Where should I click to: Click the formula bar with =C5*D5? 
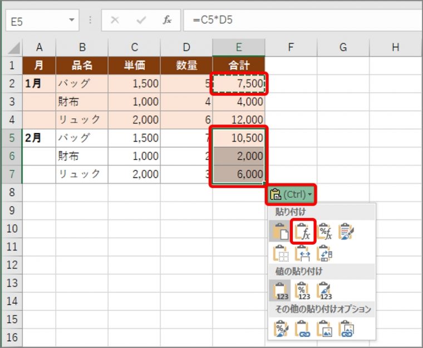tap(303, 20)
